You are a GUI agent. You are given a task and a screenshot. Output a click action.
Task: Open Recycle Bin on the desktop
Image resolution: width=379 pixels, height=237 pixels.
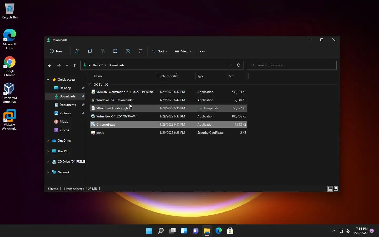[10, 11]
